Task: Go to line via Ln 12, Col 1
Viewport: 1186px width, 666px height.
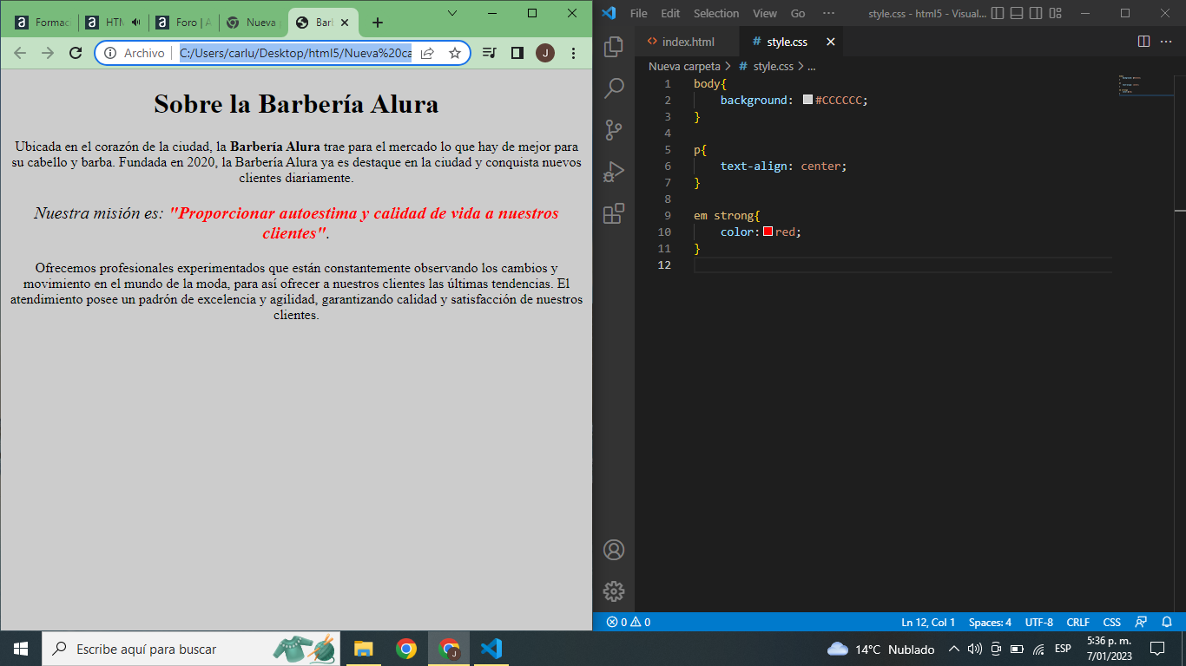Action: (x=928, y=622)
